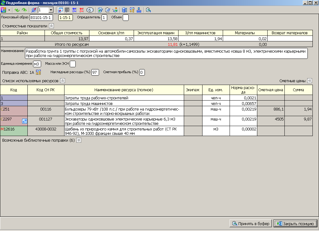
Task: Click the Поисковый образ input field
Action: click(x=41, y=18)
